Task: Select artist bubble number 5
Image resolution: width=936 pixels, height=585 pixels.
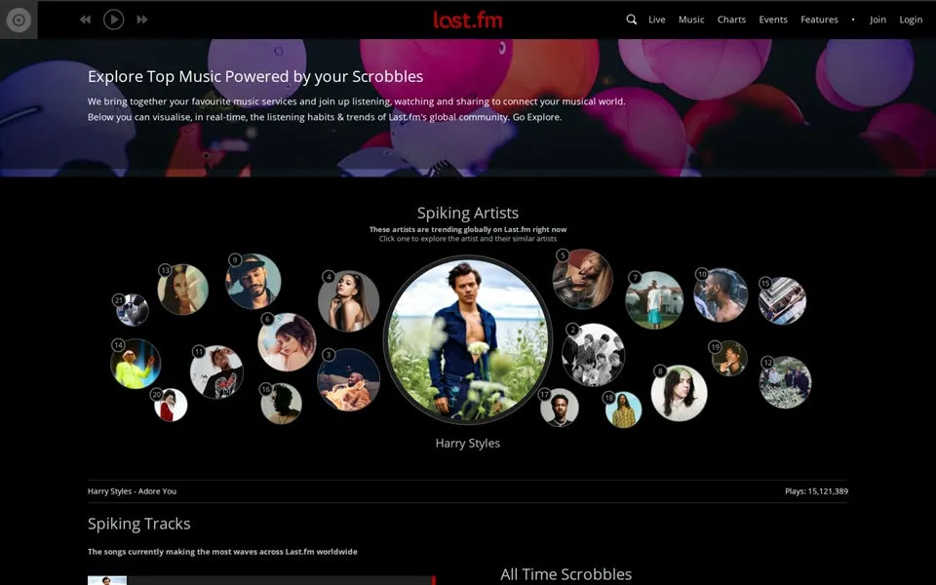Action: [582, 279]
